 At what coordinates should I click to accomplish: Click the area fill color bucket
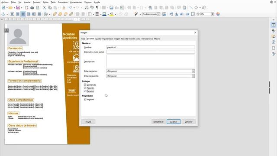point(112,14)
